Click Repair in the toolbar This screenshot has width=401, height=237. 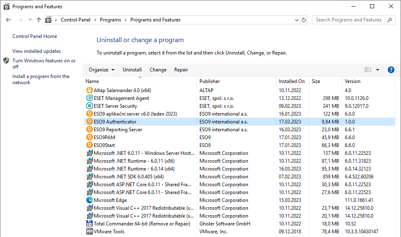[181, 70]
